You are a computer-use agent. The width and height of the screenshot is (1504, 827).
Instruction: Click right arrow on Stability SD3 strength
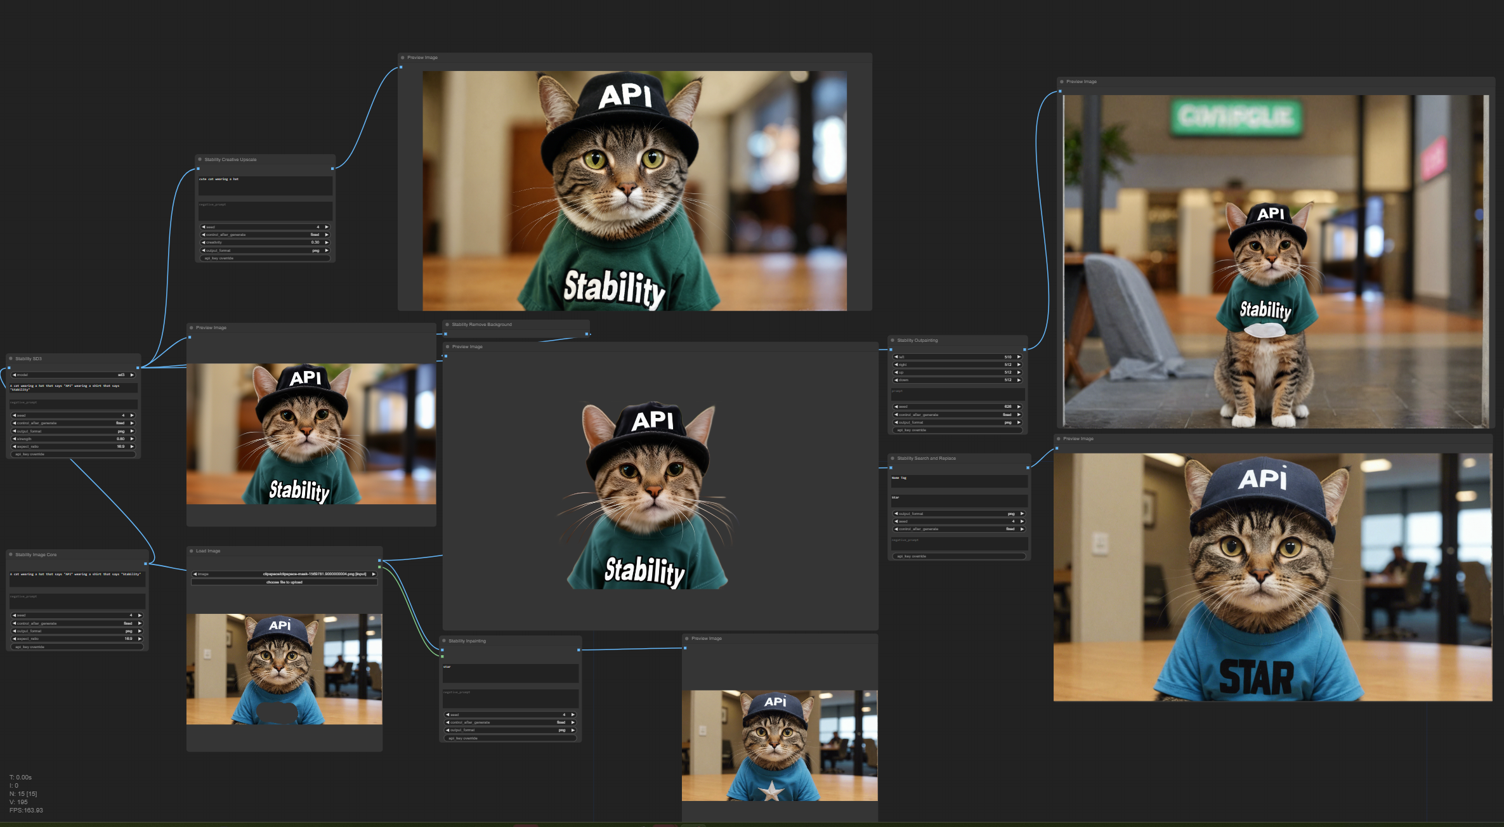(132, 439)
